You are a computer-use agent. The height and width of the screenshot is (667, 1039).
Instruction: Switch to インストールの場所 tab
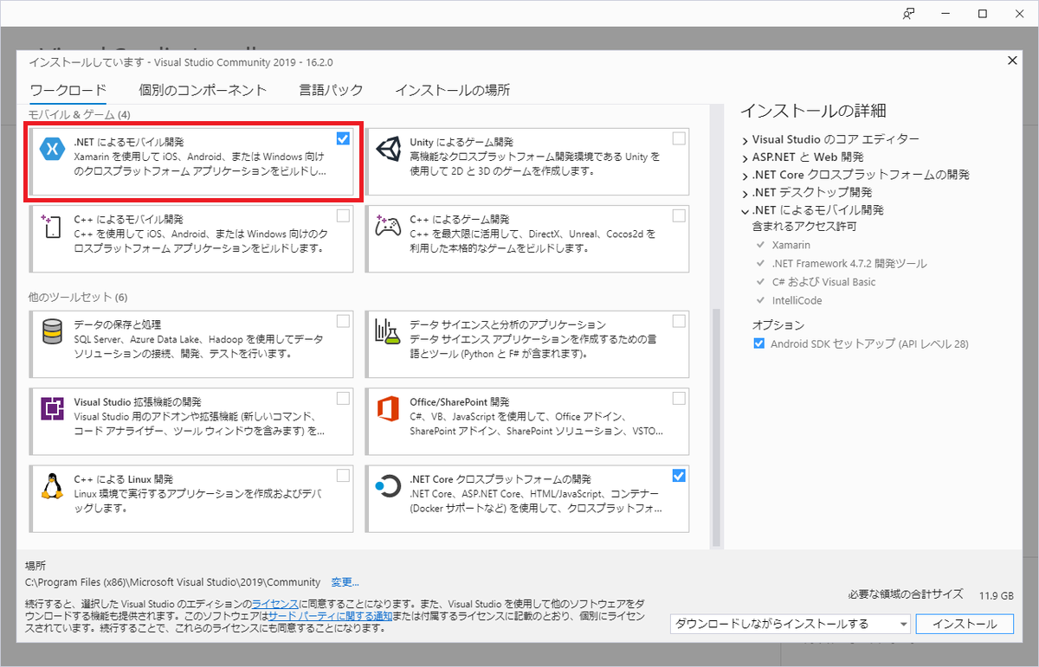452,90
